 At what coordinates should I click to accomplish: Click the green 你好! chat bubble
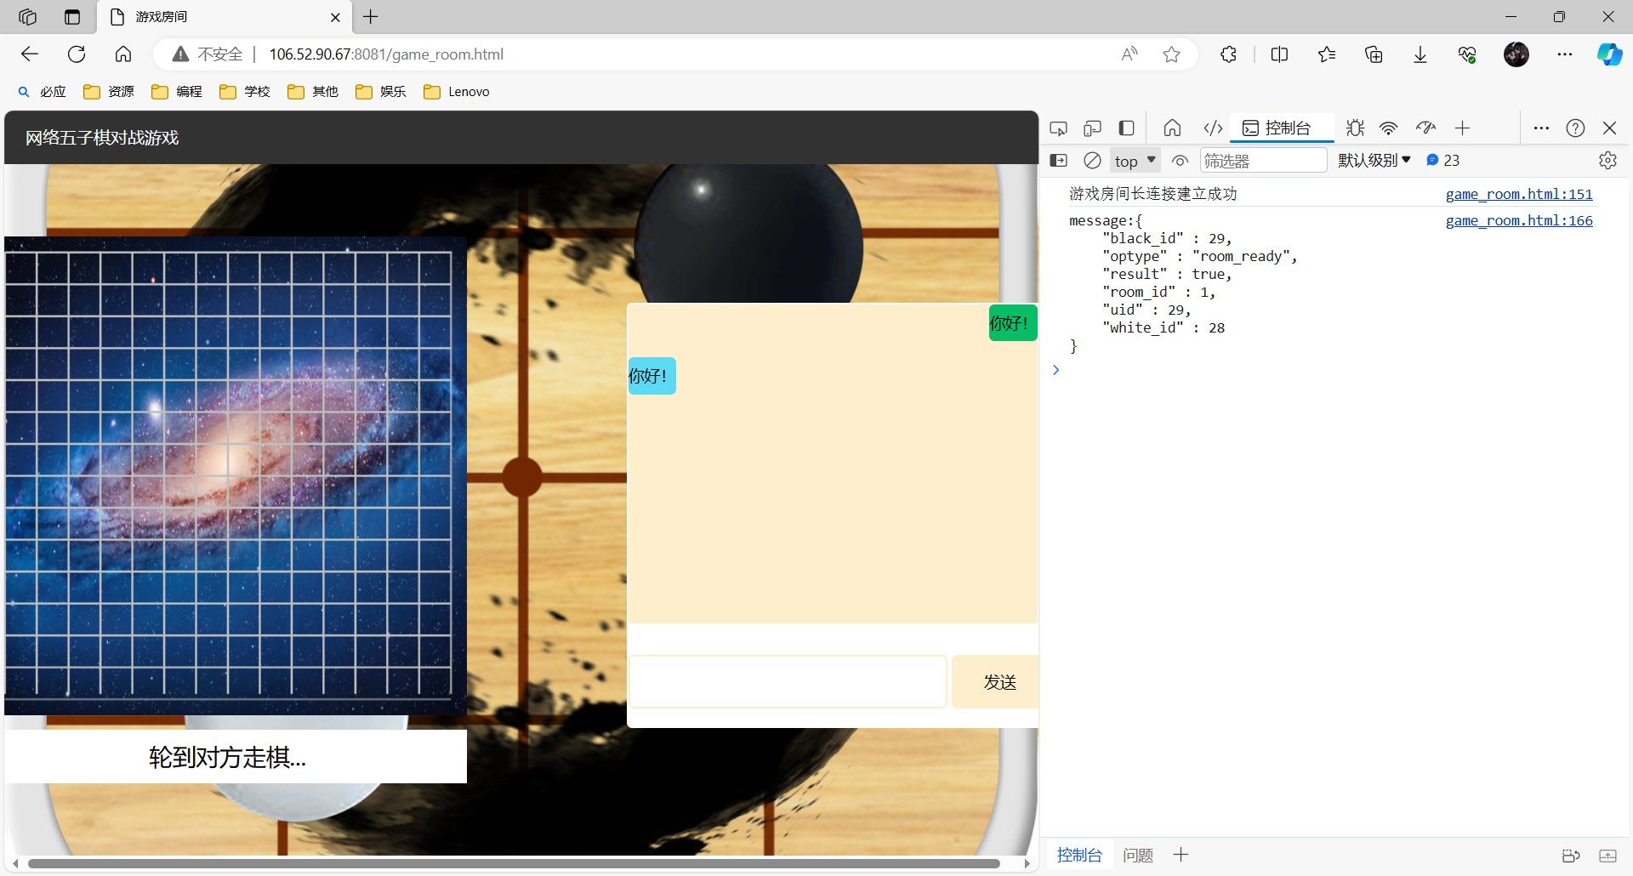pyautogui.click(x=1013, y=323)
